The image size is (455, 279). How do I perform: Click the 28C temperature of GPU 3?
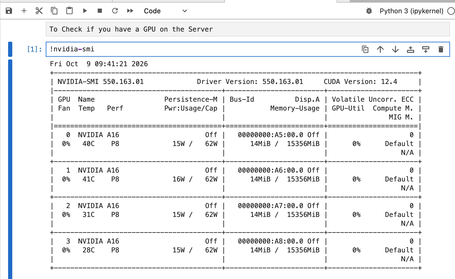89,250
